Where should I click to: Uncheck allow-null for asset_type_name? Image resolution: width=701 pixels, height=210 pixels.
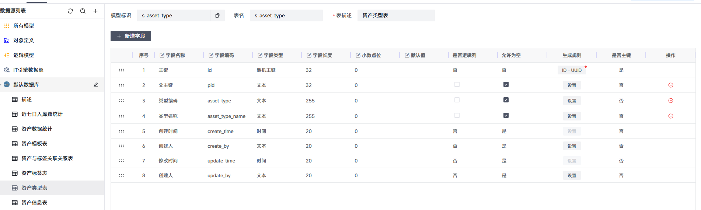pos(506,115)
